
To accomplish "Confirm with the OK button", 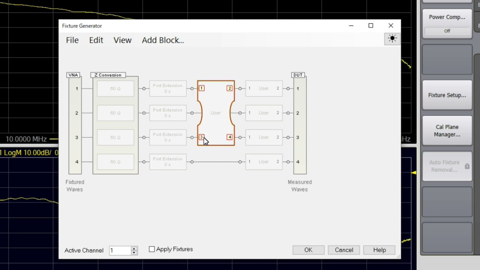I will (308, 250).
